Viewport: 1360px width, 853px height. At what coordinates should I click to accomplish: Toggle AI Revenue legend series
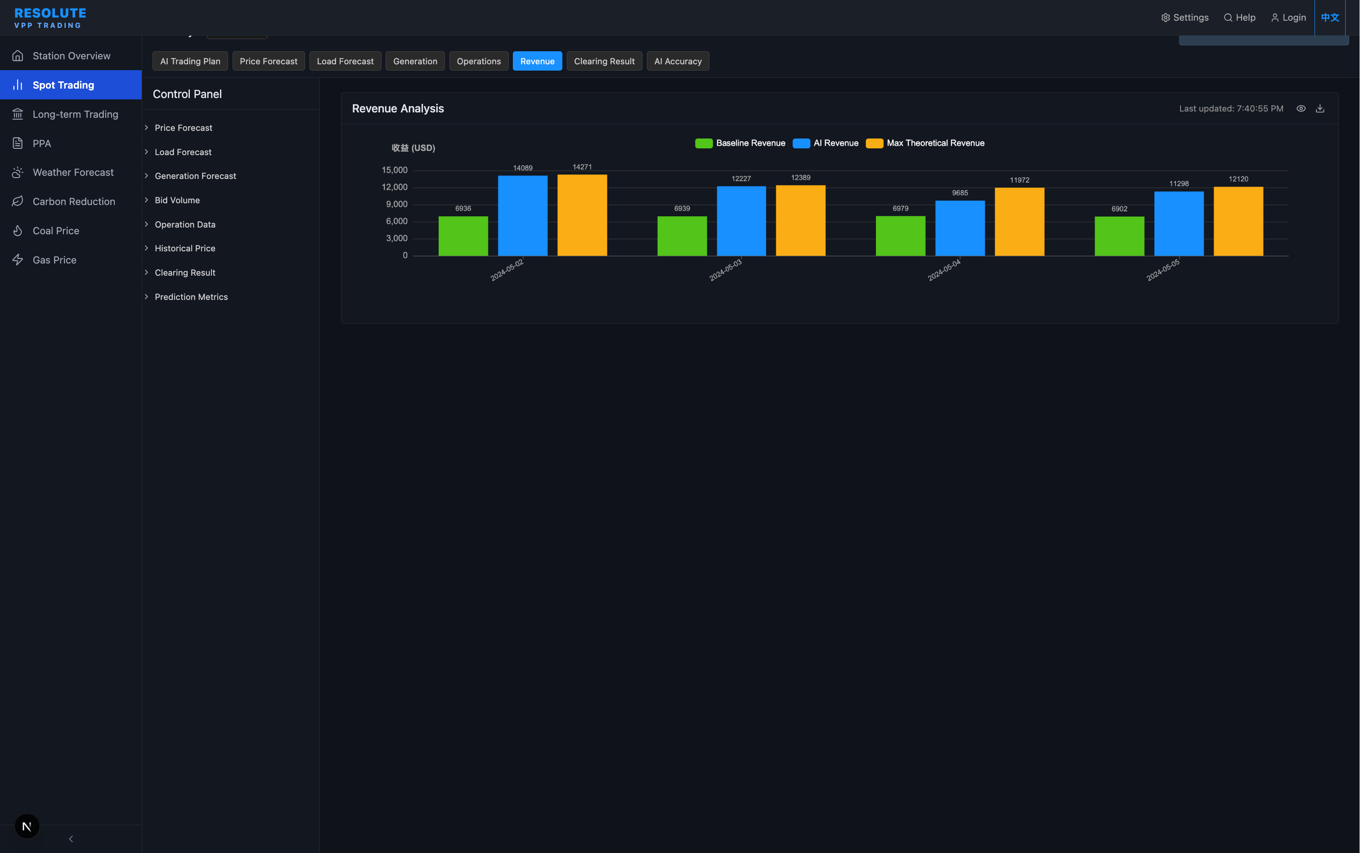826,143
